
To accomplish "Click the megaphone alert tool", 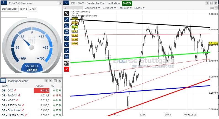I will point(67,63).
